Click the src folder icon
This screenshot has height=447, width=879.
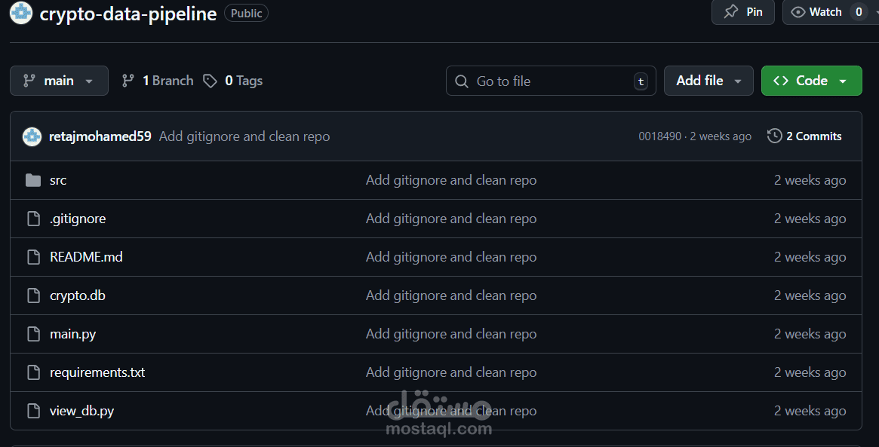coord(33,180)
